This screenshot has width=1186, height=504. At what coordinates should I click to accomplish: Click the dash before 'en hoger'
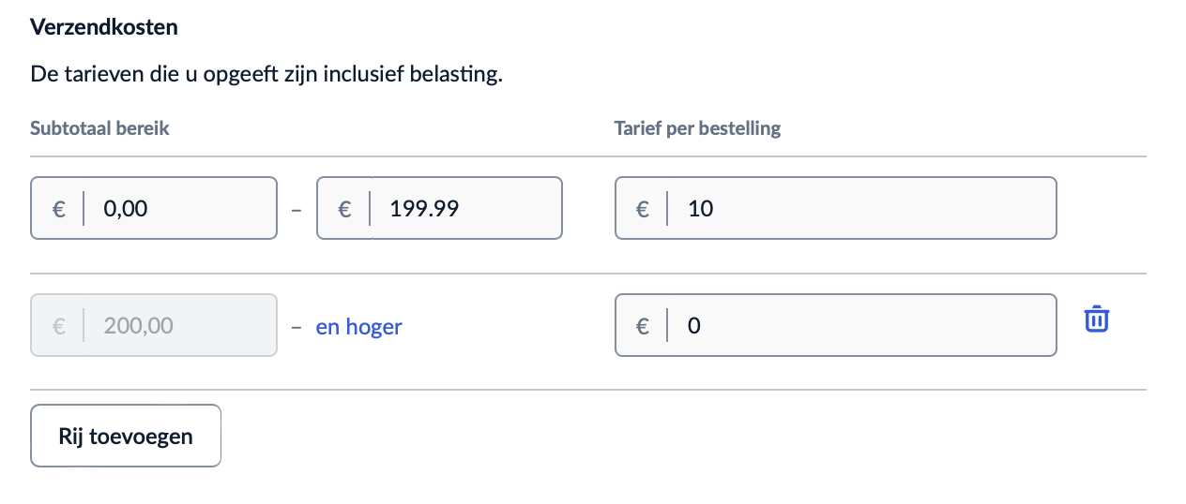pos(296,327)
